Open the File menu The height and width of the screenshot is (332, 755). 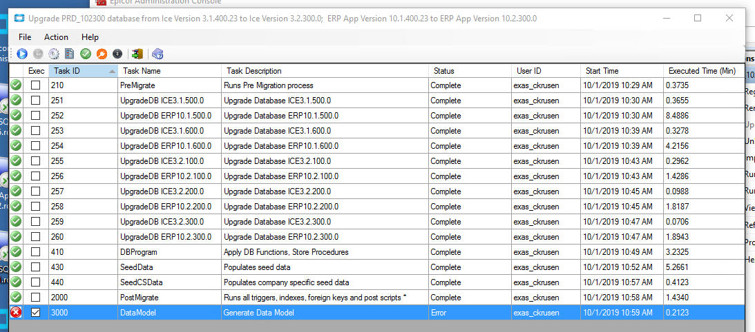tap(25, 37)
